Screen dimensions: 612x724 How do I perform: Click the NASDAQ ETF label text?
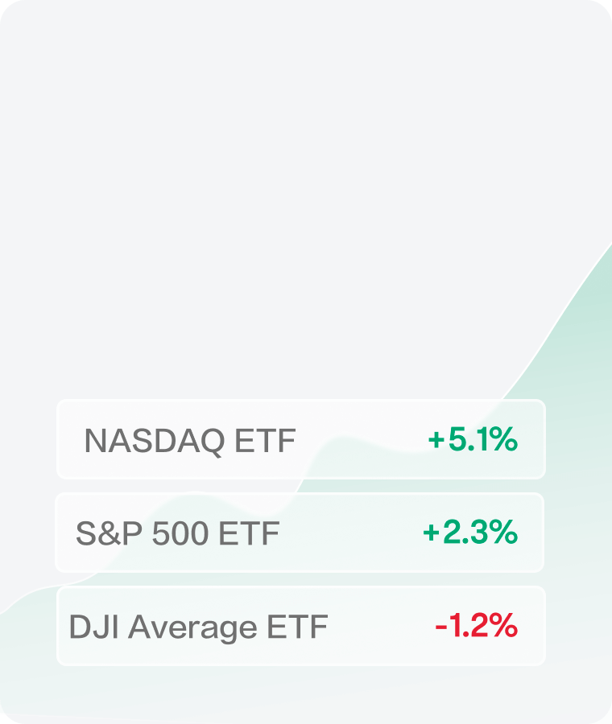coord(190,441)
